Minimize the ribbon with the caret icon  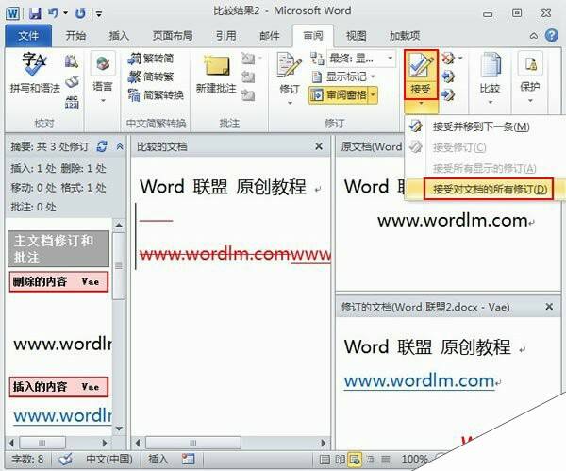click(534, 36)
